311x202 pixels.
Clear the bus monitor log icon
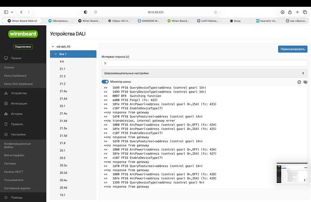point(299,82)
